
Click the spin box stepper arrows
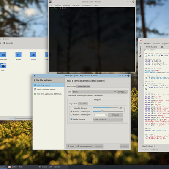coord(106,115)
